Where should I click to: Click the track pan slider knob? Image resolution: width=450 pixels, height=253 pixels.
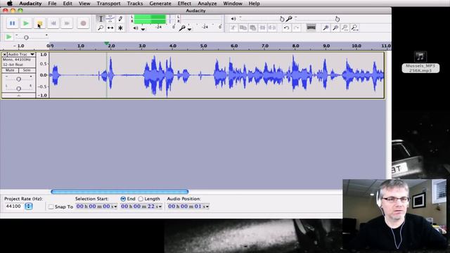pos(19,89)
